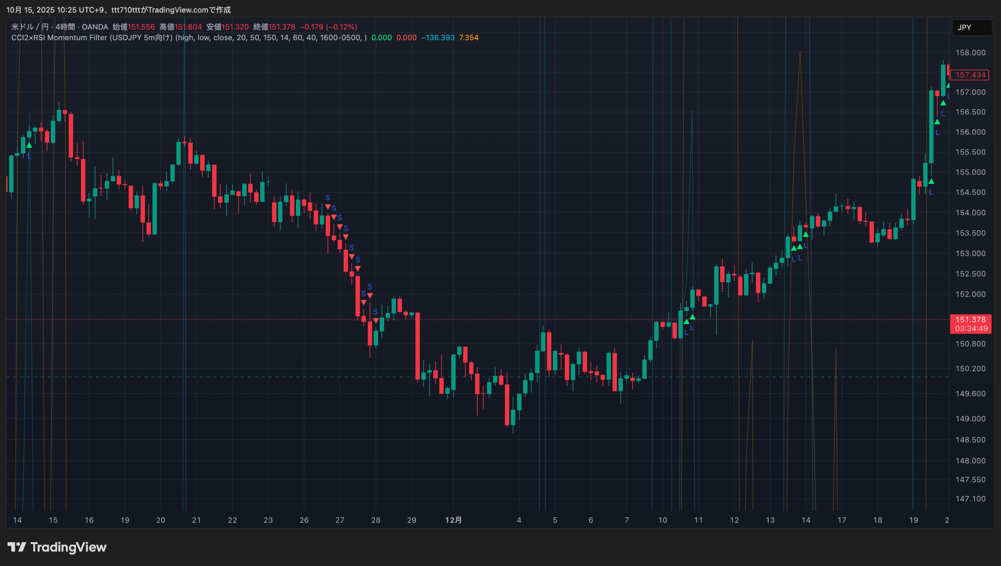1001x566 pixels.
Task: Open the JPY currency selector
Action: pos(971,28)
